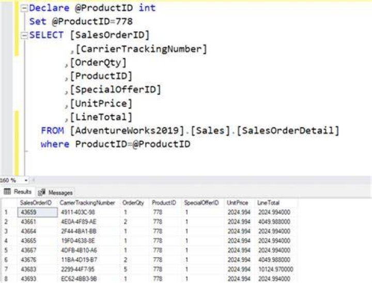Click the Messages tab icon
The width and height of the screenshot is (372, 283).
click(x=41, y=192)
